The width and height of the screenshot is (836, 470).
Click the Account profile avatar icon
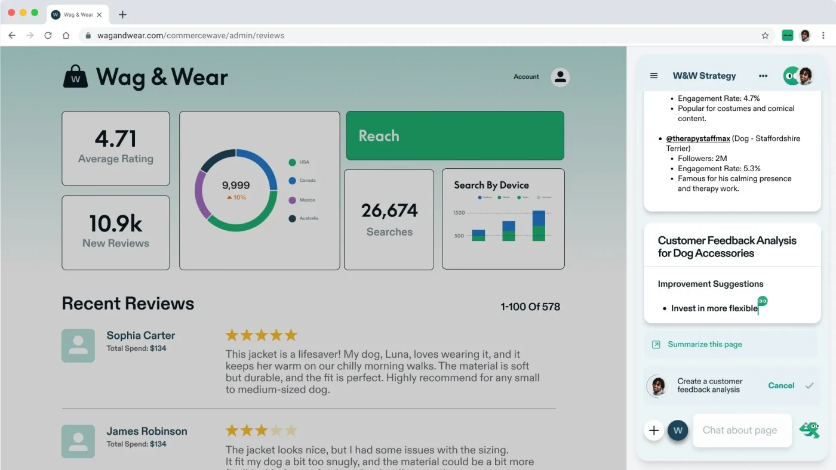pos(560,77)
